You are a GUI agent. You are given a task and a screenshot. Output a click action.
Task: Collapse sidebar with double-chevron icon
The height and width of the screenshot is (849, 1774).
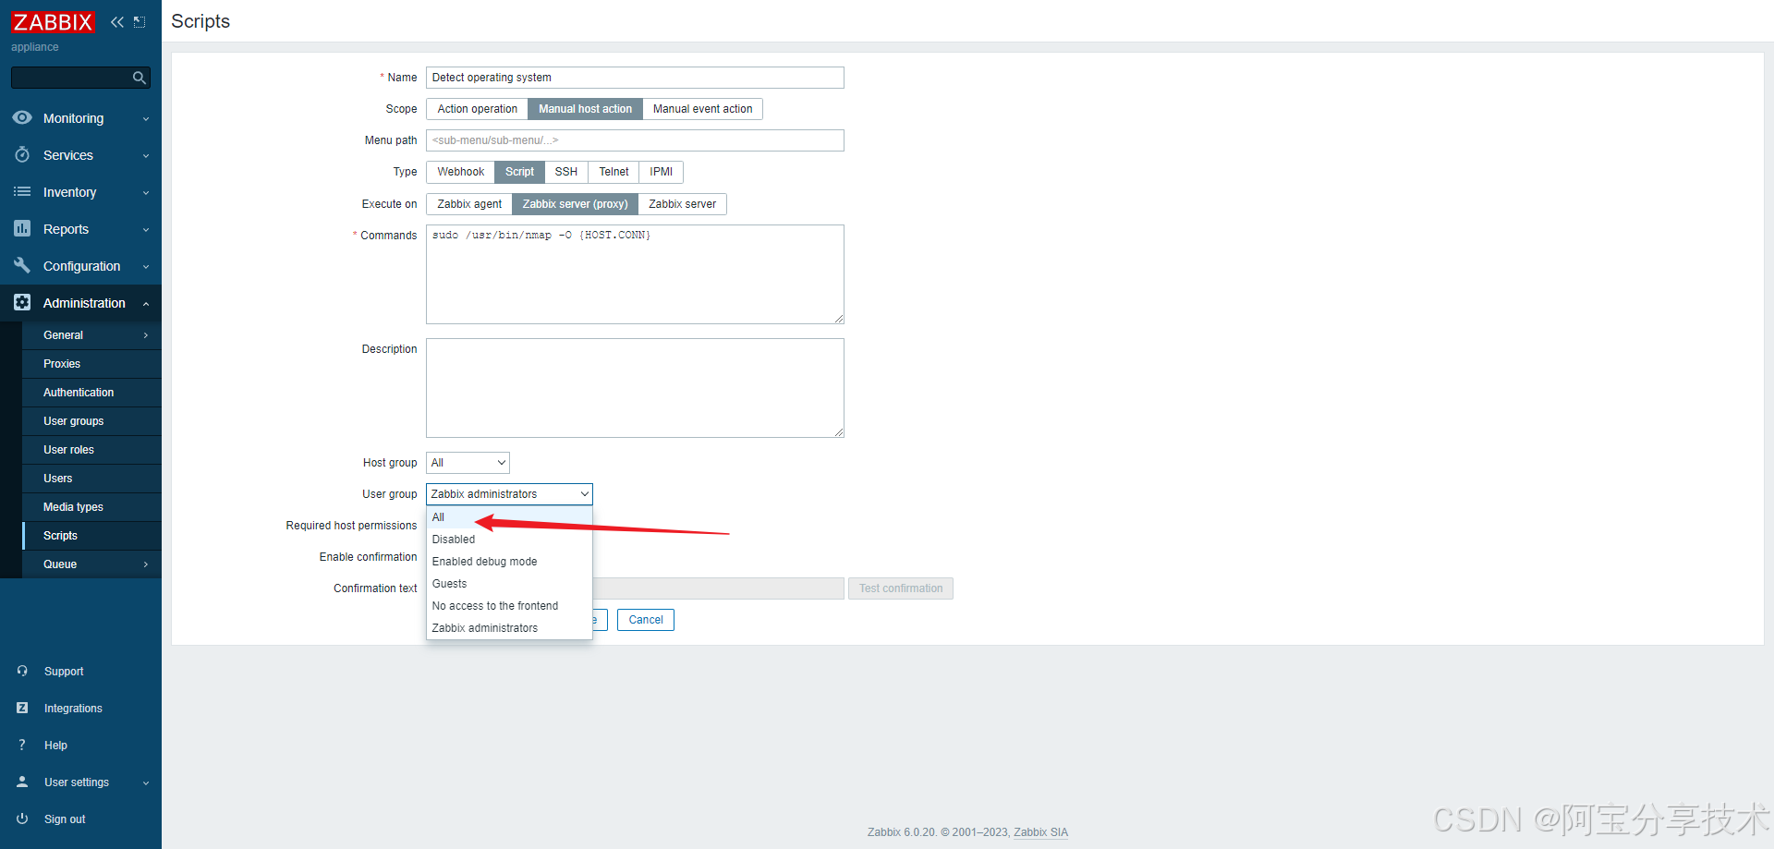[117, 22]
